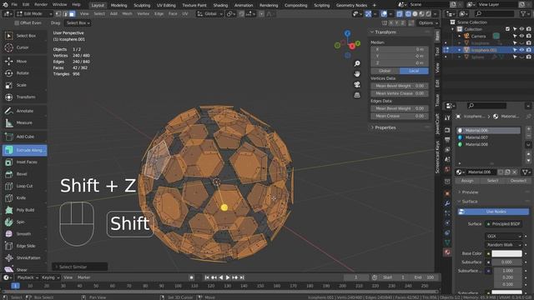Select the Poly Build tool
This screenshot has height=300, width=534.
point(24,210)
